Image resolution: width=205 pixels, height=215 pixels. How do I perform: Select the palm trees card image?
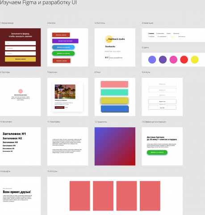click(65, 92)
